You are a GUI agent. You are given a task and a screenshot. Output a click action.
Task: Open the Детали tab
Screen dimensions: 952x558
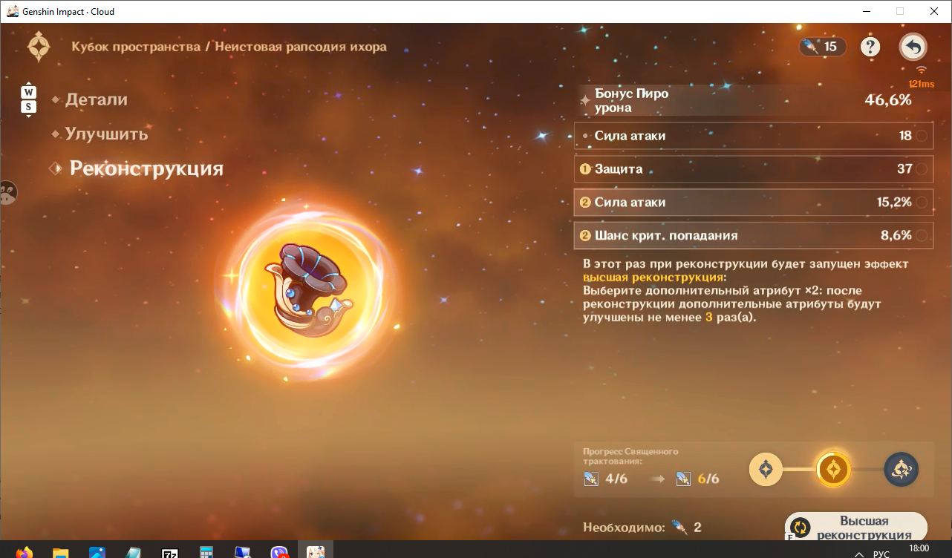click(96, 99)
